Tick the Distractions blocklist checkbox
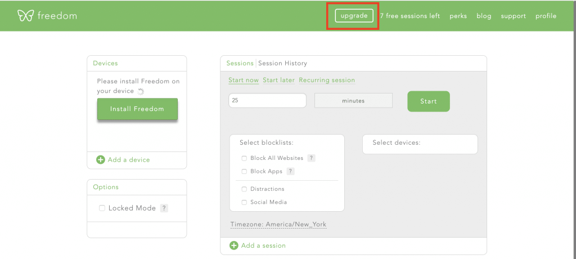 [244, 189]
